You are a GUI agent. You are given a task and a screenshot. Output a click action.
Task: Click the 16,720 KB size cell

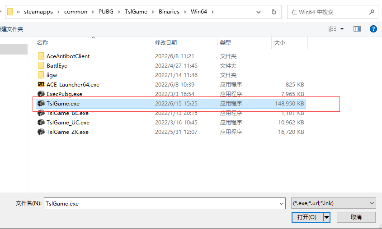[x=291, y=132]
